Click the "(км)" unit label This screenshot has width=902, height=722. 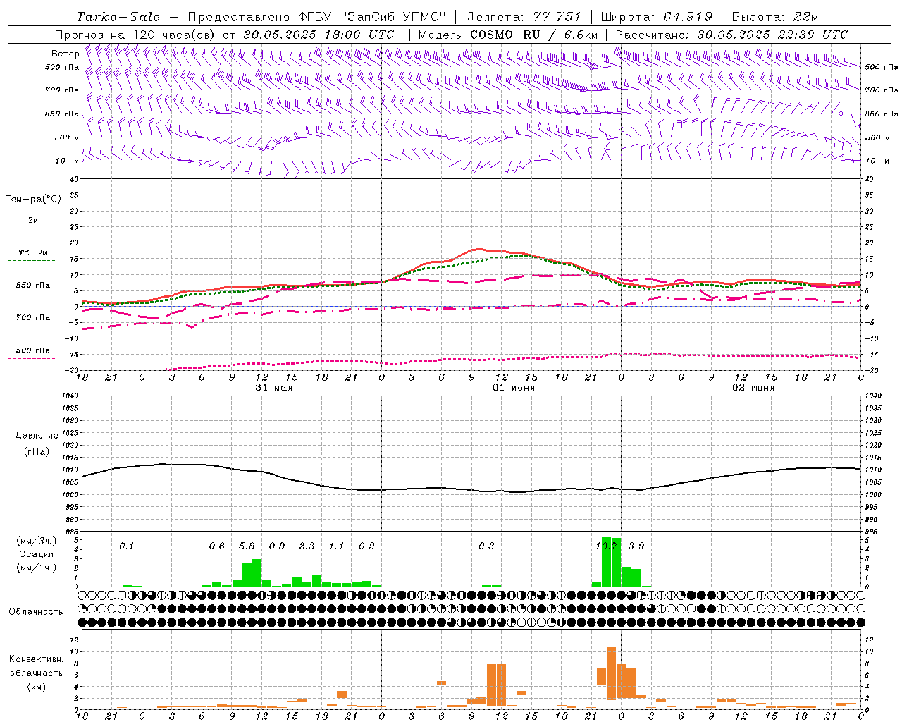pyautogui.click(x=36, y=686)
